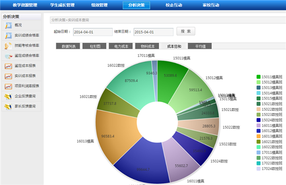Open the 企业反馈查询 pencil icon
The image size is (286, 185).
tap(8, 96)
